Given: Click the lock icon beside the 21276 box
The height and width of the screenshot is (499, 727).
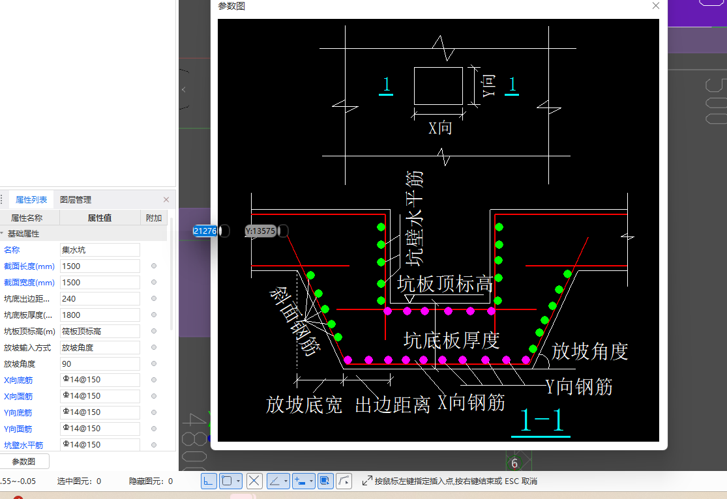Looking at the screenshot, I should click(x=224, y=231).
